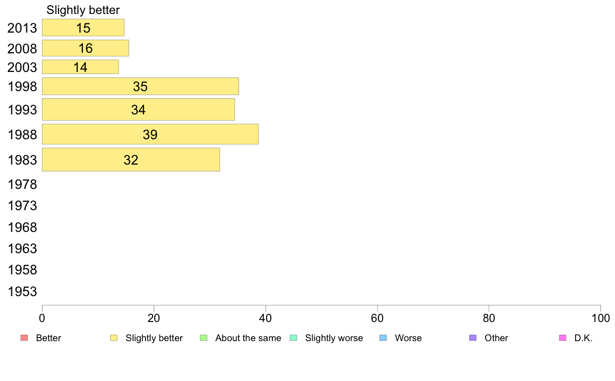
Task: Select the 2003 bar showing 14
Action: tap(80, 67)
